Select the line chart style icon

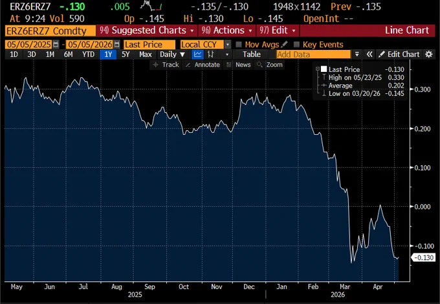[197, 54]
